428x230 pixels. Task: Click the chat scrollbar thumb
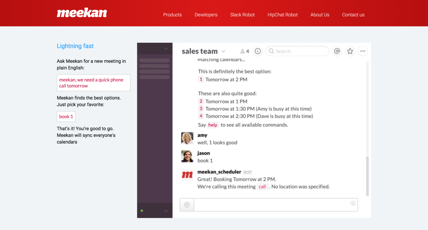367,176
